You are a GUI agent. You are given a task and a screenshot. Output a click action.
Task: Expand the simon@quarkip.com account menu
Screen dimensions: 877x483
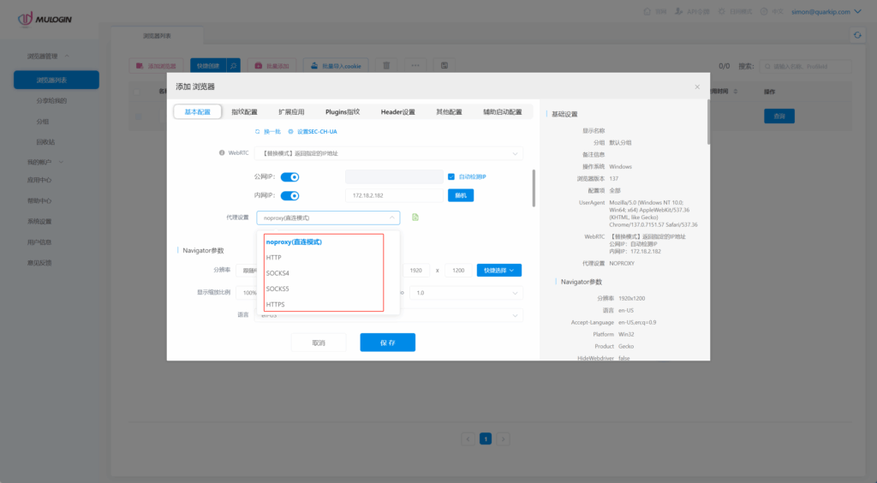pos(826,11)
